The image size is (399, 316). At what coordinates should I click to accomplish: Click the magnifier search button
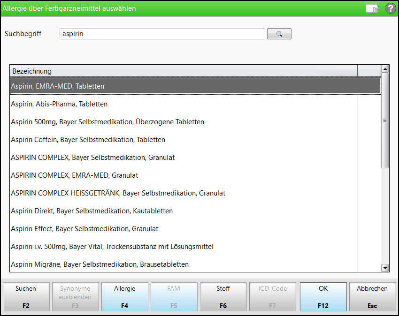point(279,34)
